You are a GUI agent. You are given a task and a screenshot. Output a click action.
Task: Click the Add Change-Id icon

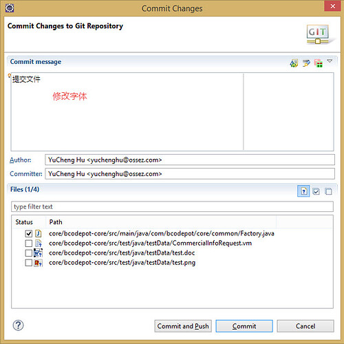pyautogui.click(x=319, y=63)
